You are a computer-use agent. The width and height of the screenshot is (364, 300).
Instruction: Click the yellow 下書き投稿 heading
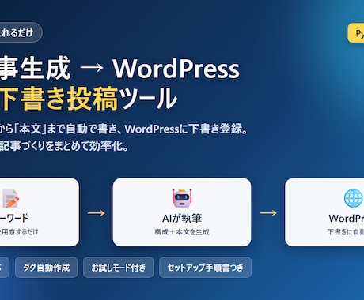[59, 99]
